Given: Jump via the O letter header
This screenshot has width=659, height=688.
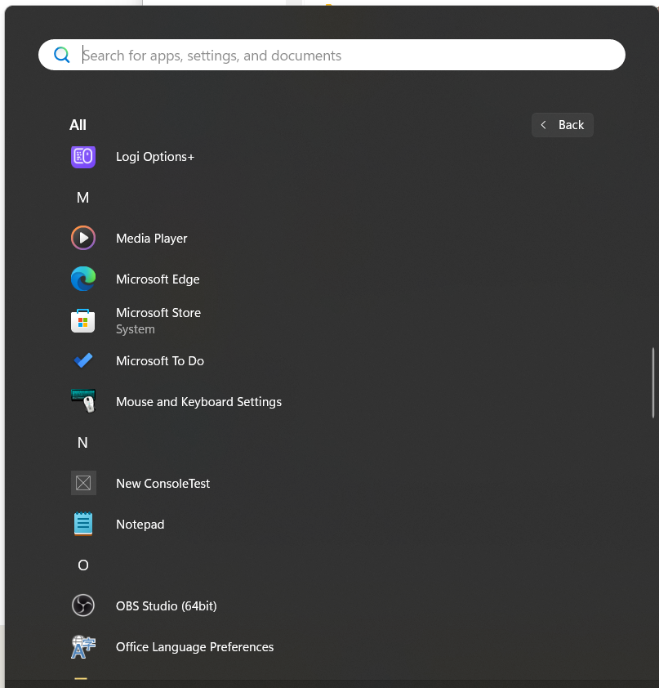Looking at the screenshot, I should (x=82, y=565).
